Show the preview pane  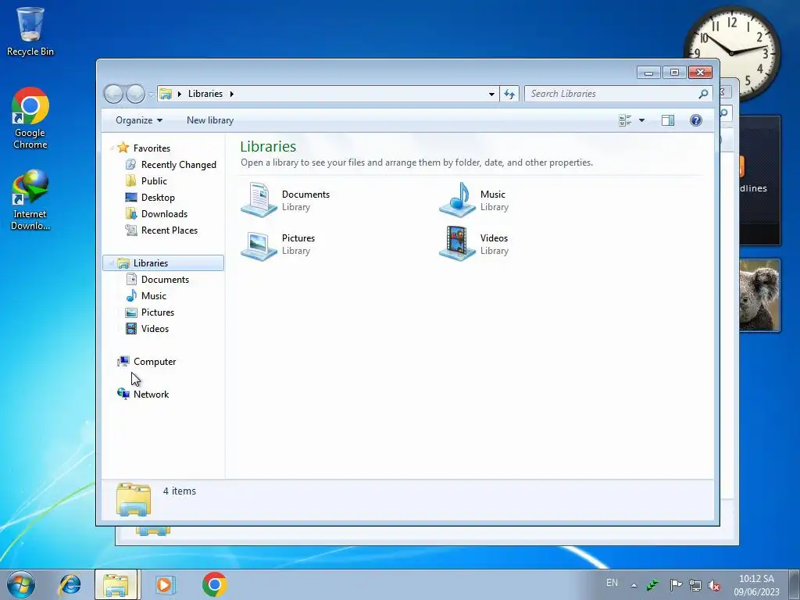(x=668, y=120)
